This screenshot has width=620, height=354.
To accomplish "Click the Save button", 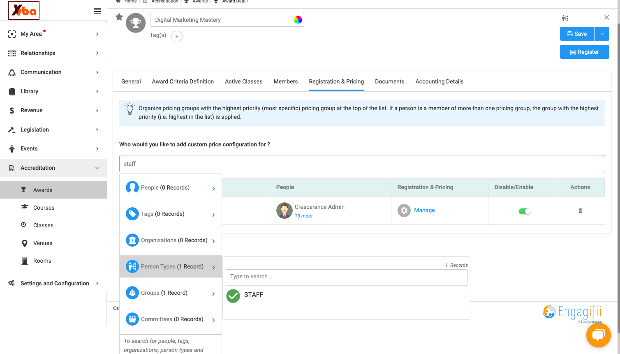I will click(577, 34).
